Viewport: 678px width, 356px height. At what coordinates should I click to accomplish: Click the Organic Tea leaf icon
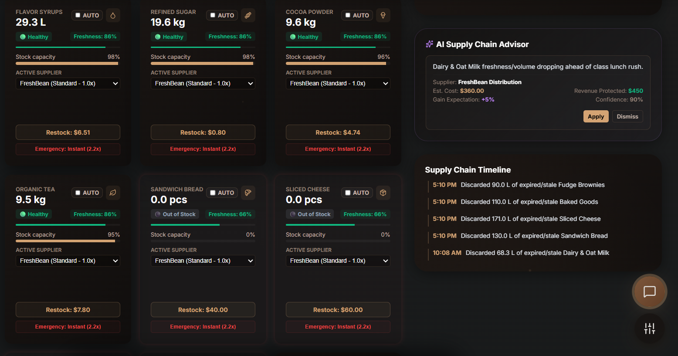pyautogui.click(x=113, y=193)
